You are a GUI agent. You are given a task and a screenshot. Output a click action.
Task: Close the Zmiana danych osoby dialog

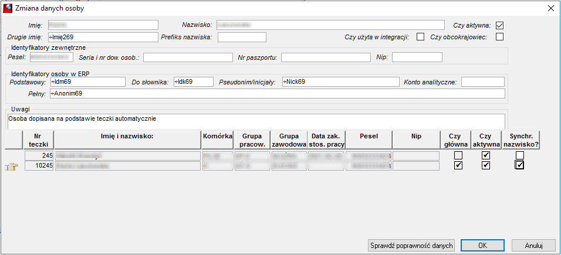click(x=550, y=9)
